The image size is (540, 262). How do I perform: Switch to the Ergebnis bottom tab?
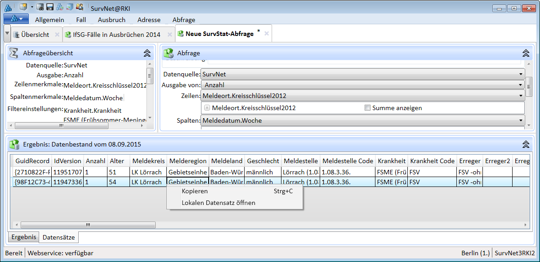(24, 237)
